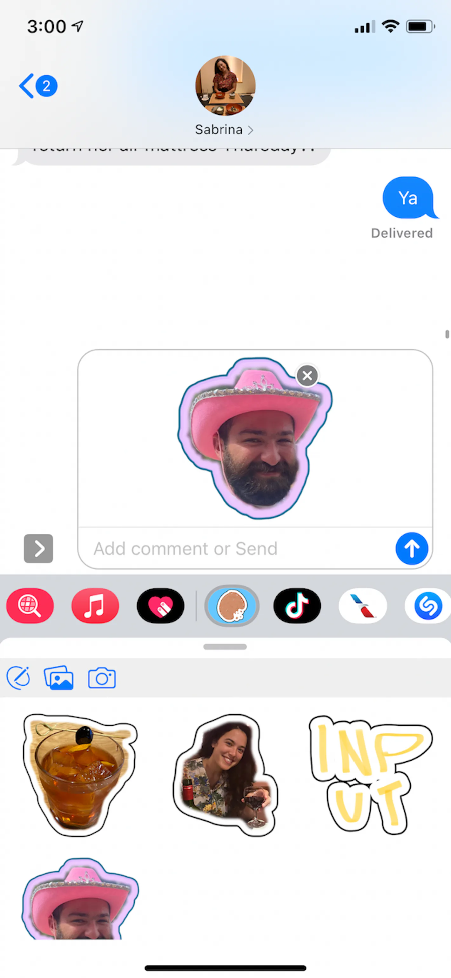Open the heart Digital Touch app
The height and width of the screenshot is (978, 451).
click(x=161, y=606)
